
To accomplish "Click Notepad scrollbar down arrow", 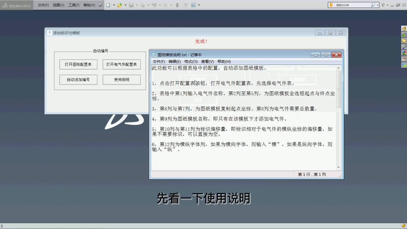I will pyautogui.click(x=339, y=167).
